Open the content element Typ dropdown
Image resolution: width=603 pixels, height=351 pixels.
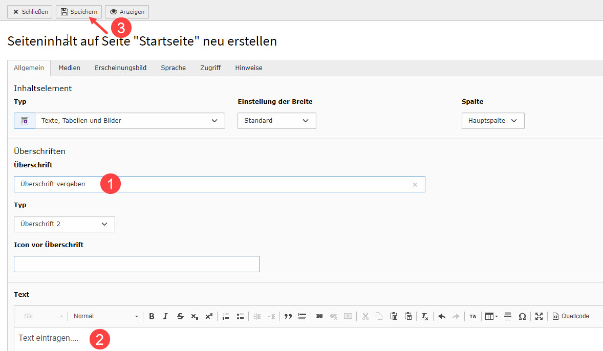tap(130, 121)
